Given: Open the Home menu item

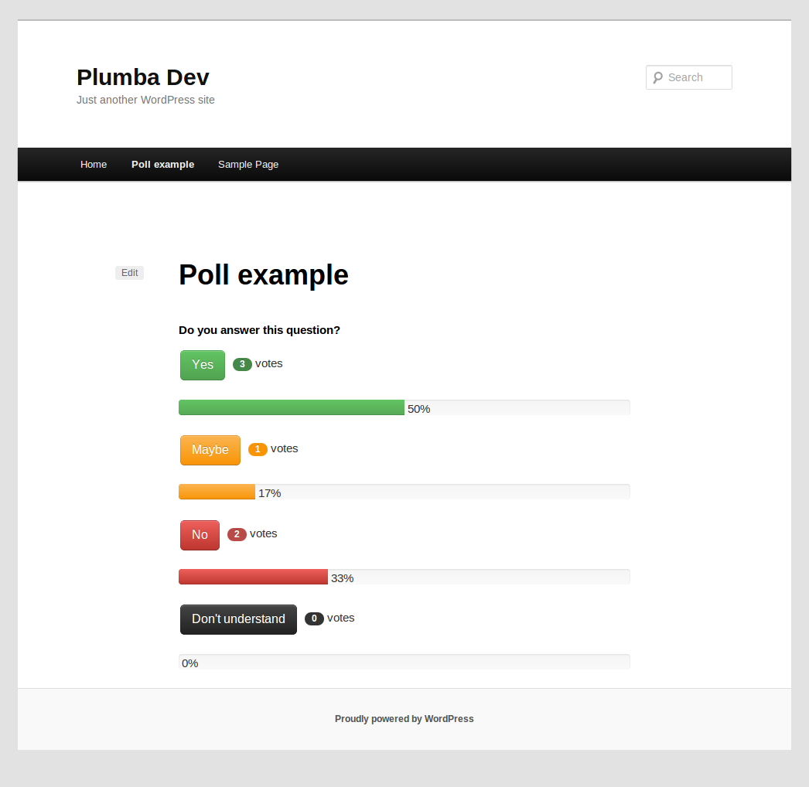Looking at the screenshot, I should (94, 165).
